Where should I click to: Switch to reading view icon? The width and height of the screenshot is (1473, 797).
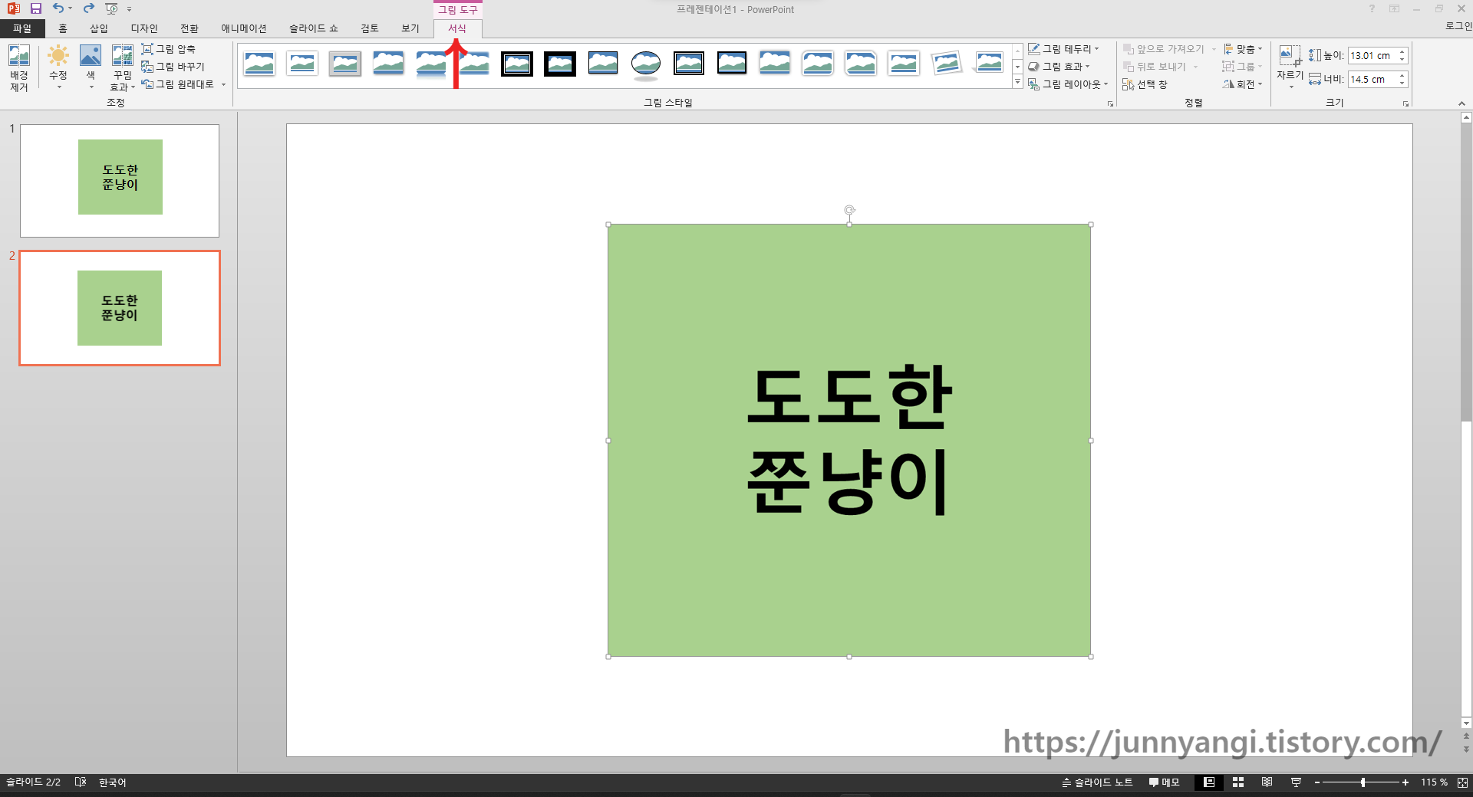click(1267, 782)
